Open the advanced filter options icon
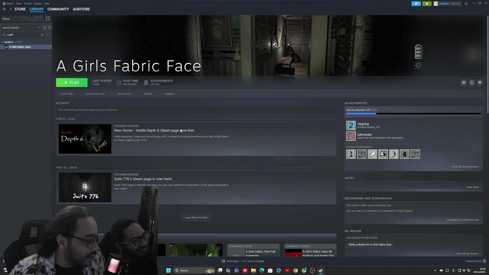The width and height of the screenshot is (489, 275). click(x=48, y=35)
